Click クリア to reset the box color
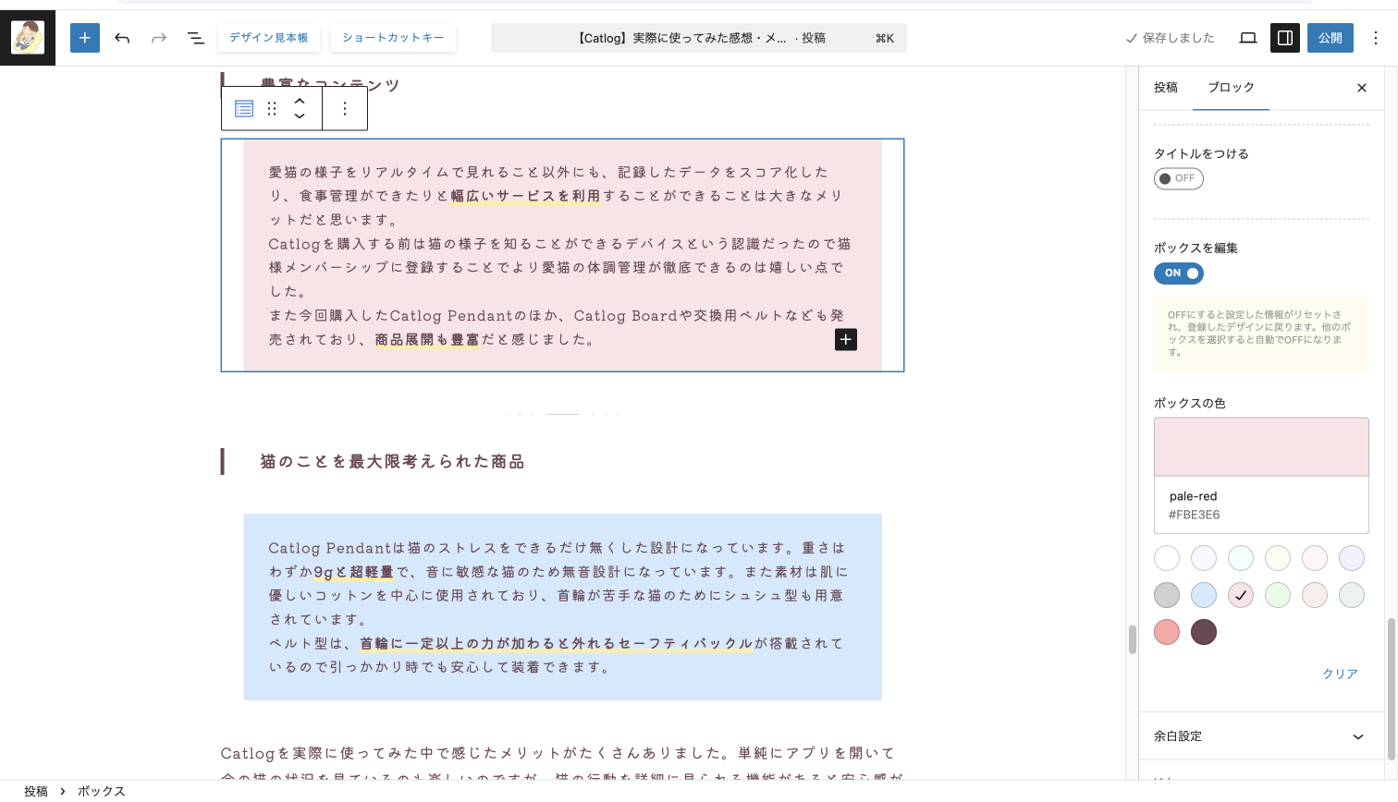This screenshot has height=802, width=1398. [1340, 674]
